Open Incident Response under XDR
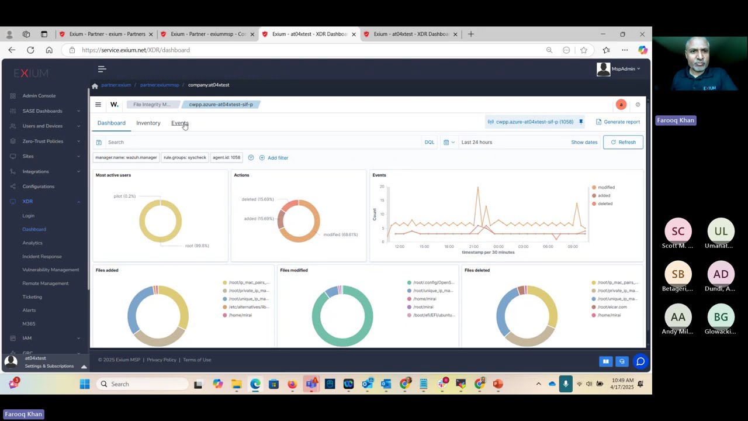This screenshot has width=748, height=421. [x=42, y=256]
